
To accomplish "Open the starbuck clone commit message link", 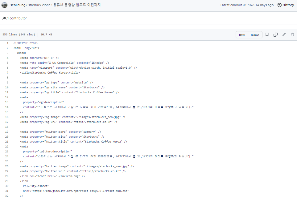I will pos(64,5).
